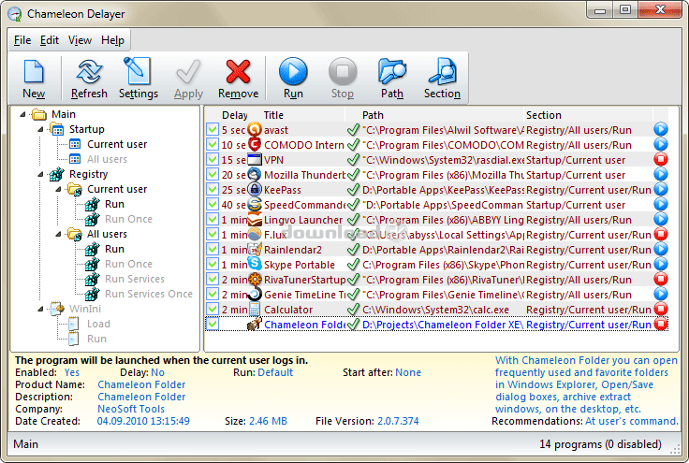Toggle the KeePass row checkbox
Screen dimensions: 689x463
(x=213, y=189)
